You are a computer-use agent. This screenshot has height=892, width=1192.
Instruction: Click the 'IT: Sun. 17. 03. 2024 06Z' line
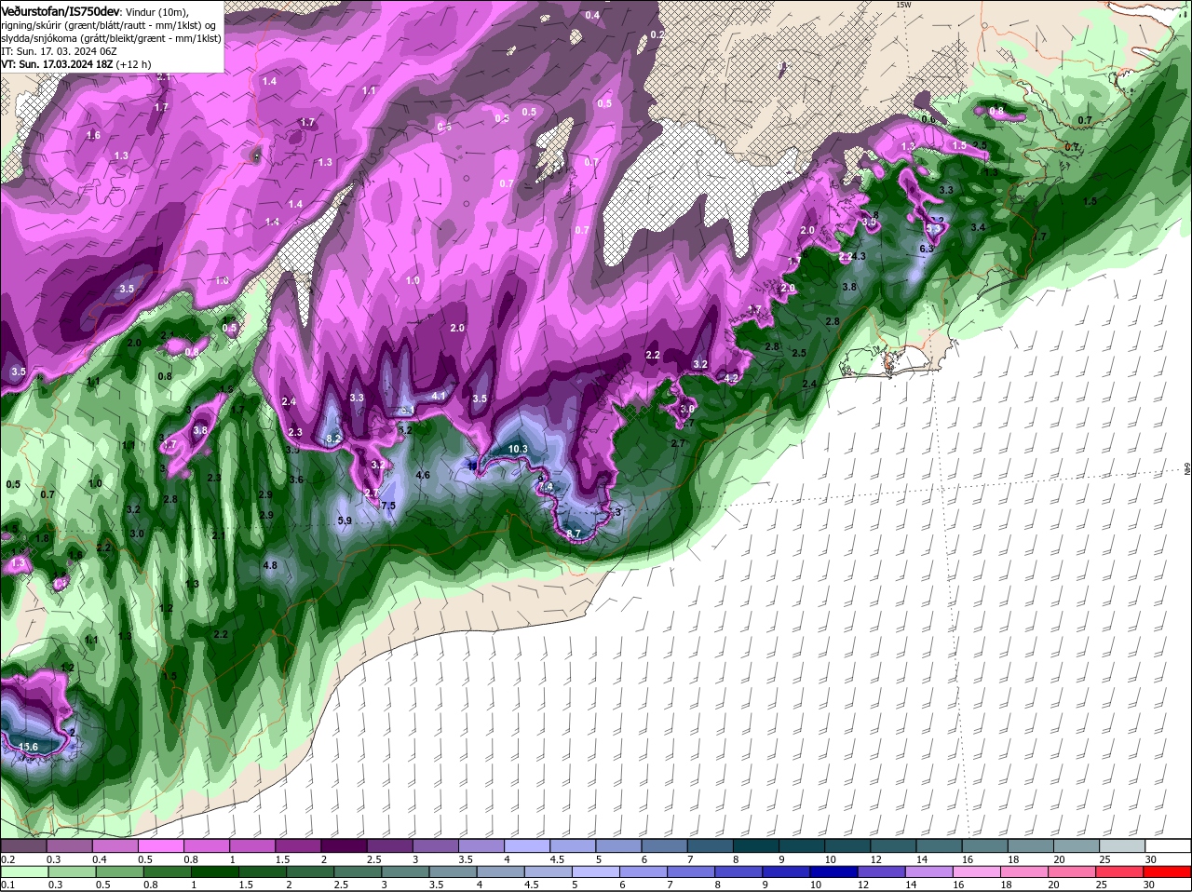[58, 51]
